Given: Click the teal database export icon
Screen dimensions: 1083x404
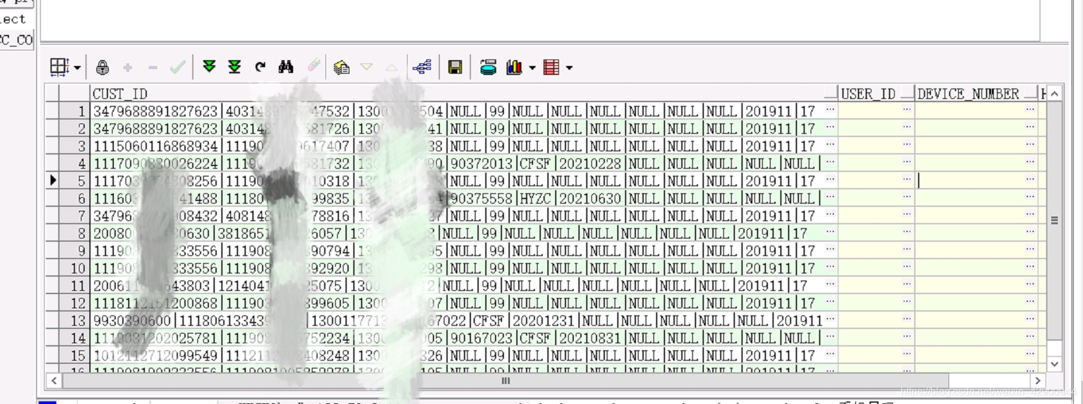Looking at the screenshot, I should [x=488, y=67].
